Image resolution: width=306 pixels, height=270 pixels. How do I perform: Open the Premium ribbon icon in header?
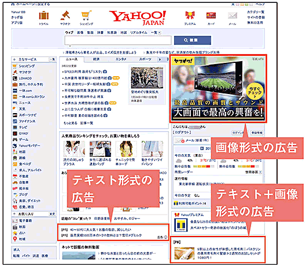(x=190, y=15)
